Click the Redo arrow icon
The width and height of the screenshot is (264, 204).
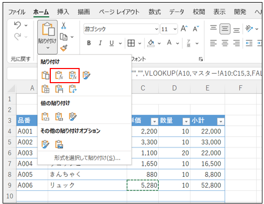[x=18, y=37]
